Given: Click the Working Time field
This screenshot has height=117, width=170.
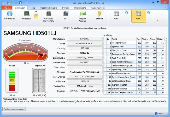Looking at the screenshot, I should point(85,86).
